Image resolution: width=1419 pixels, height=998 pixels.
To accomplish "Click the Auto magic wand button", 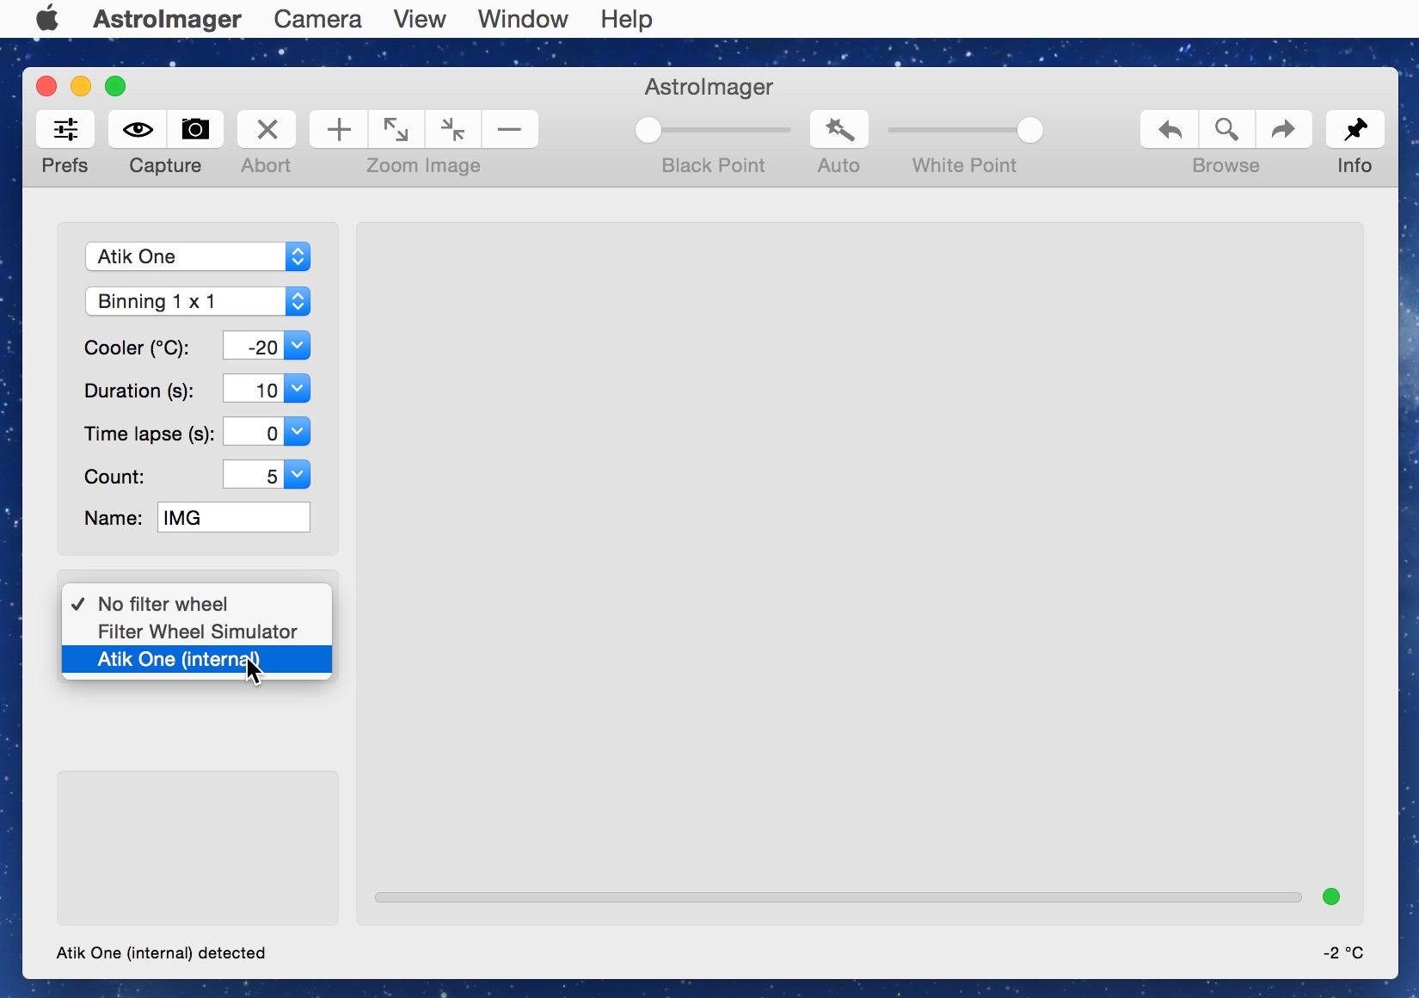I will pyautogui.click(x=839, y=130).
